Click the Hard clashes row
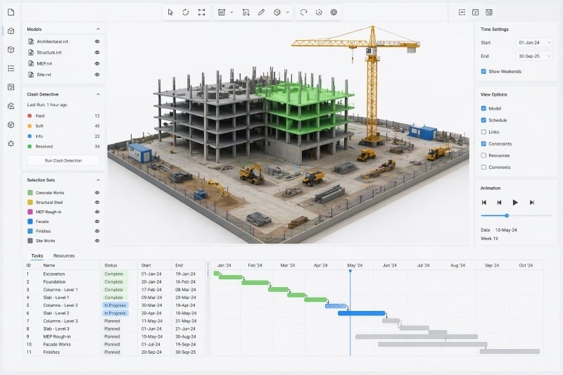The image size is (563, 375). point(63,116)
